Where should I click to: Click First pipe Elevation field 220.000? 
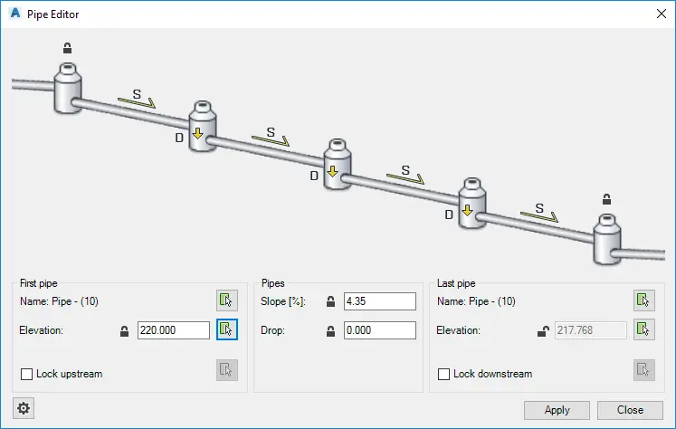174,330
